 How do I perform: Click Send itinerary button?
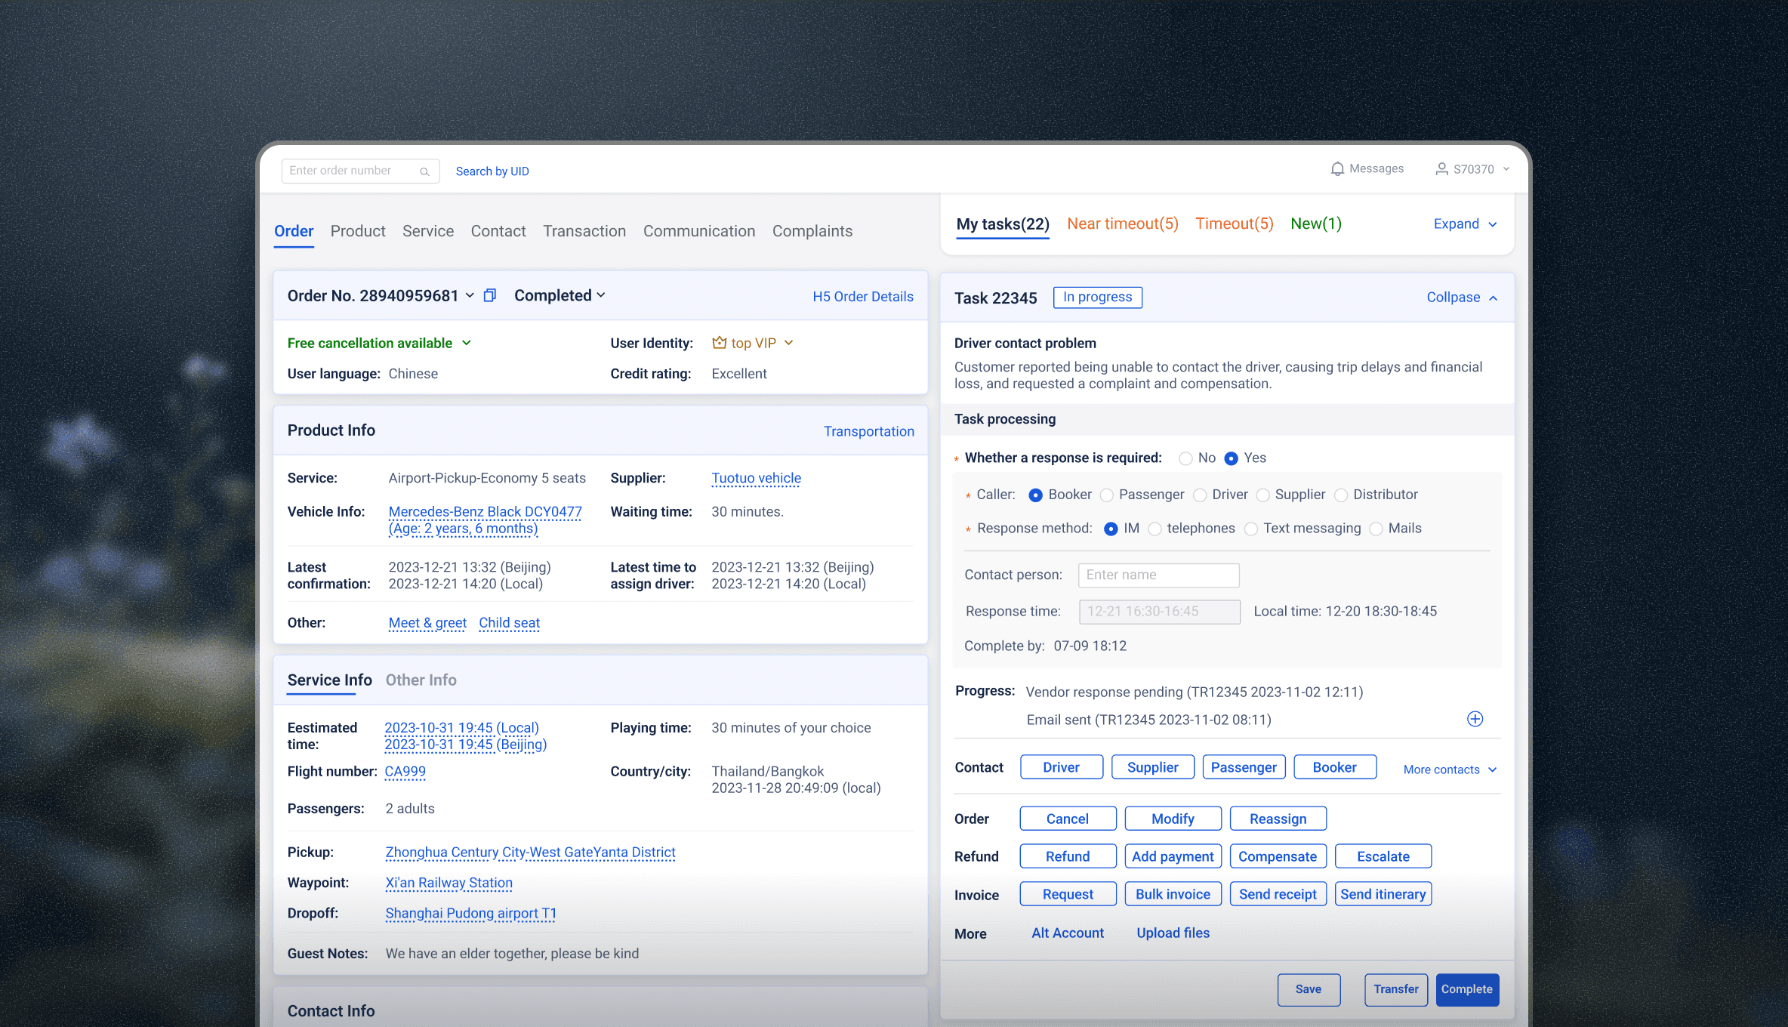1383,895
